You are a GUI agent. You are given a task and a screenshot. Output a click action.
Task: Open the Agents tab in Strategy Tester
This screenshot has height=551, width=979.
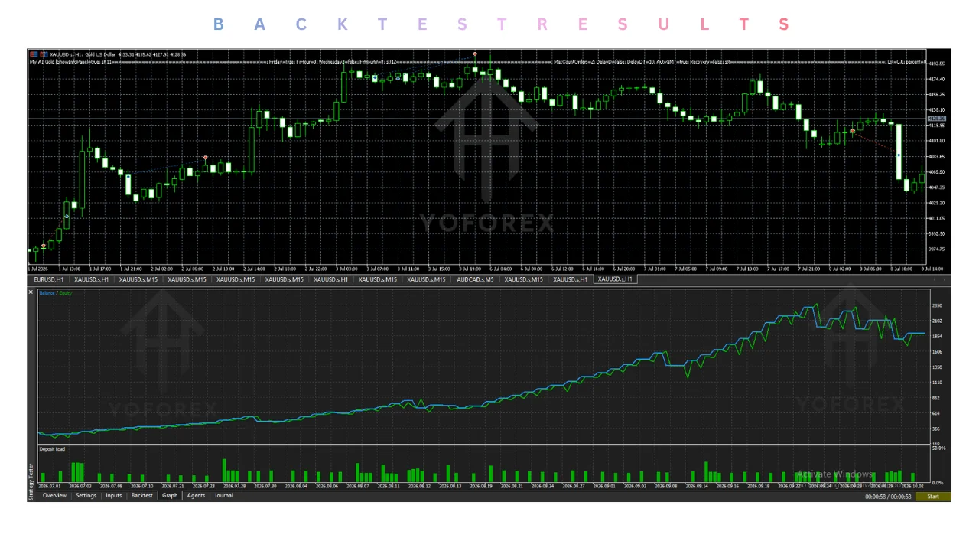pyautogui.click(x=196, y=496)
